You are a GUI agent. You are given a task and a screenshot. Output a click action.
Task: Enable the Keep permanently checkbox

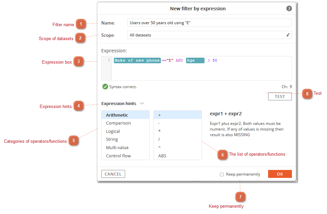coord(222,174)
